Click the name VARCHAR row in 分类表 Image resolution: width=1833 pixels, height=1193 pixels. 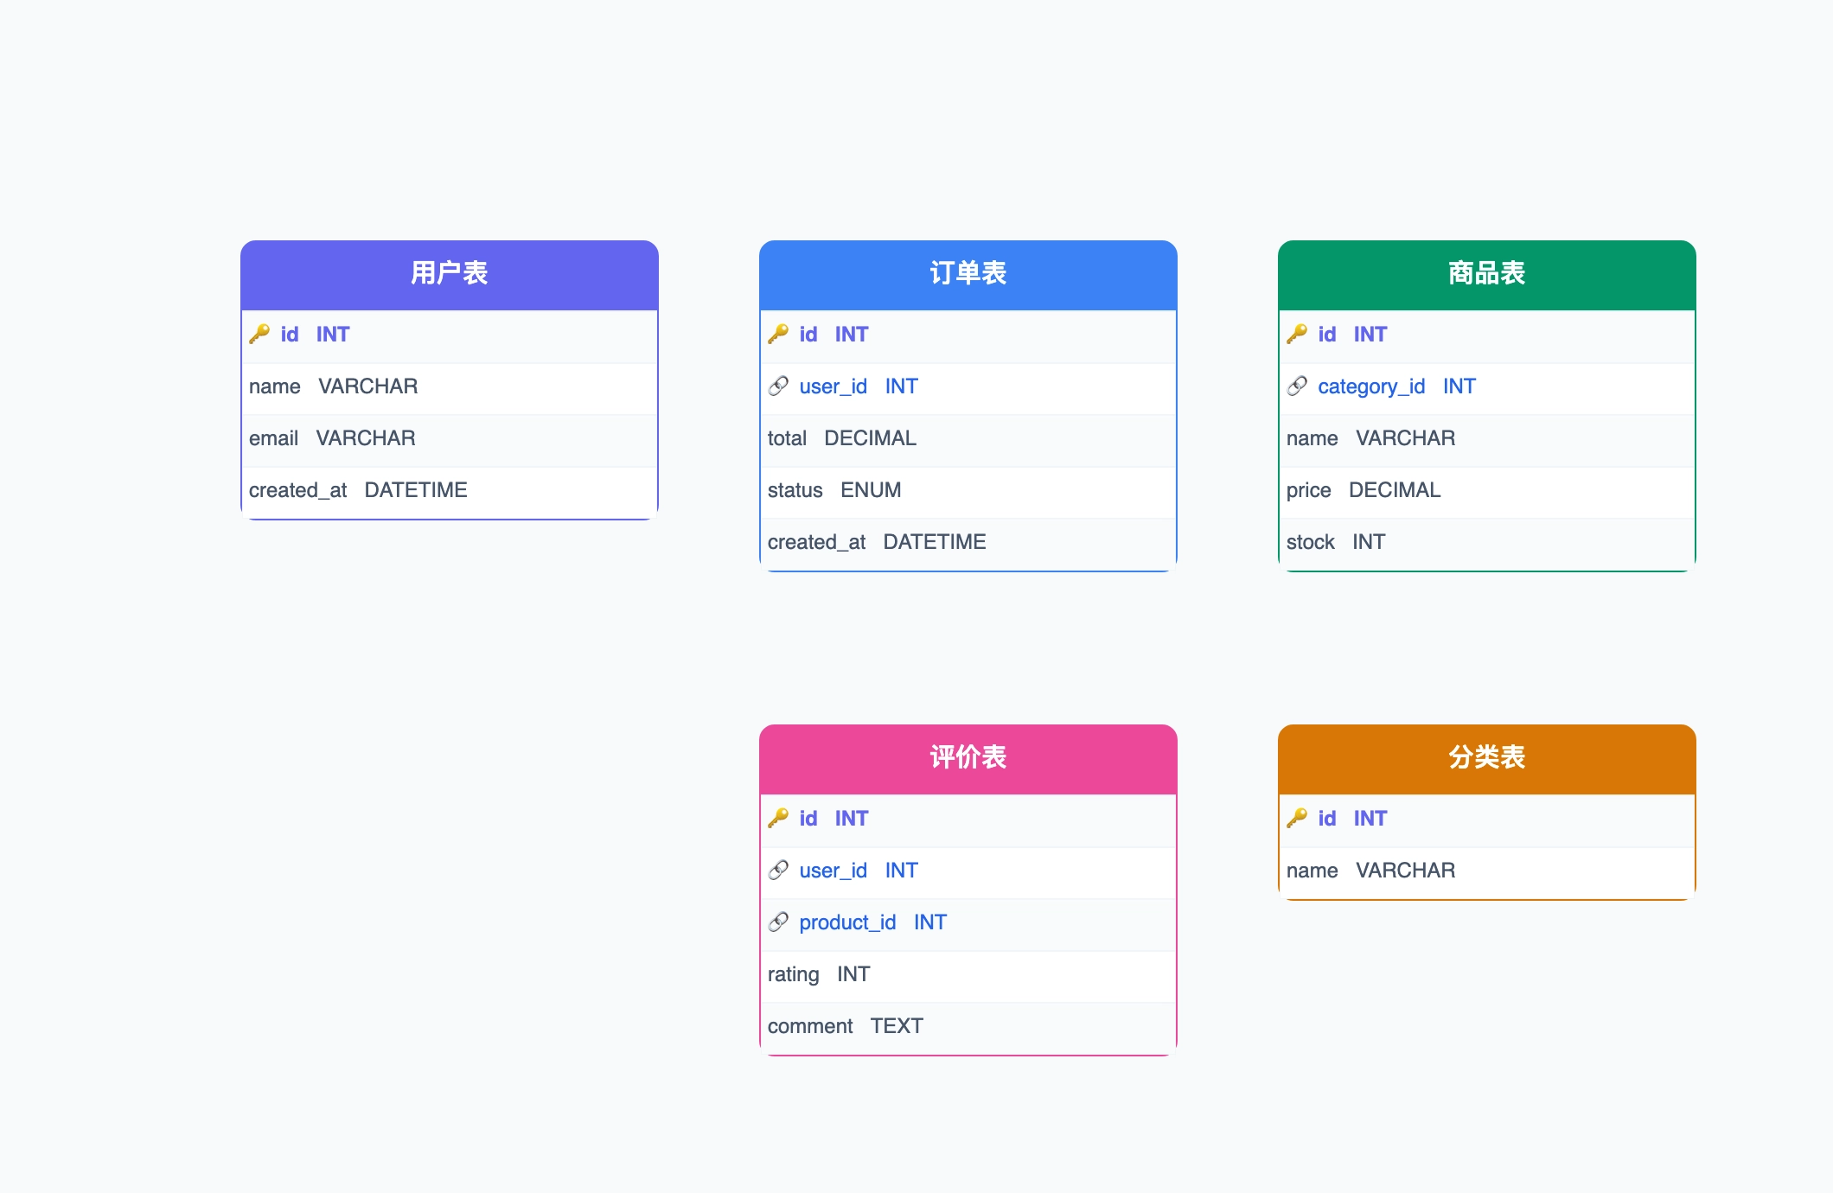[1485, 871]
